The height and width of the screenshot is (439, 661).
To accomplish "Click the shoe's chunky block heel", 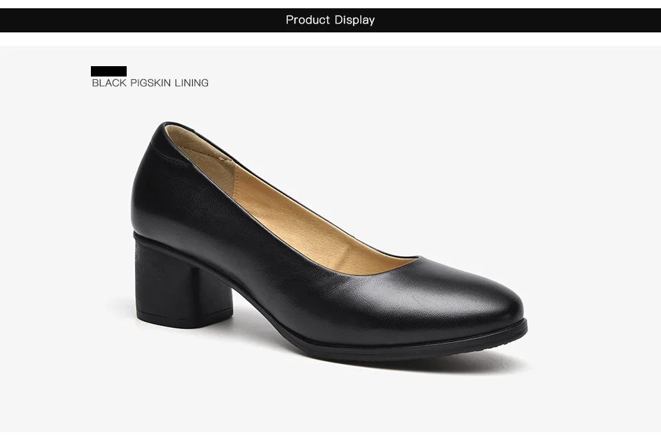I will (x=183, y=283).
